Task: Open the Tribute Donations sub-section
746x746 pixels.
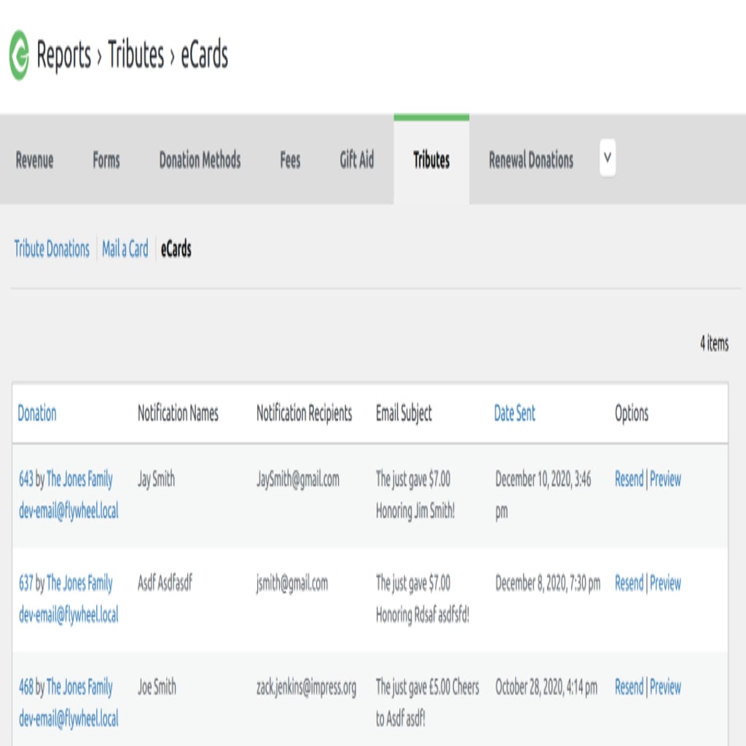Action: [x=52, y=249]
